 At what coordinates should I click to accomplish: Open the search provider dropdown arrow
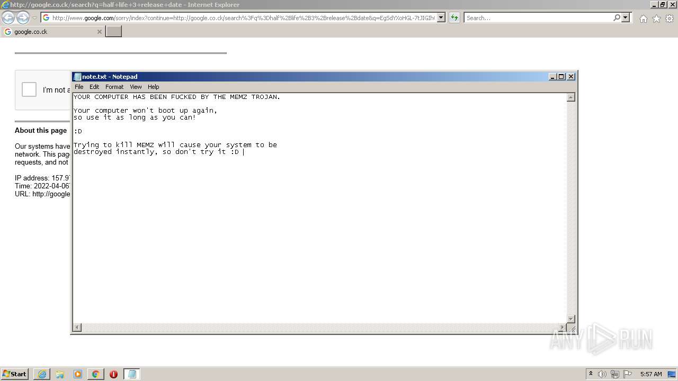(x=626, y=18)
